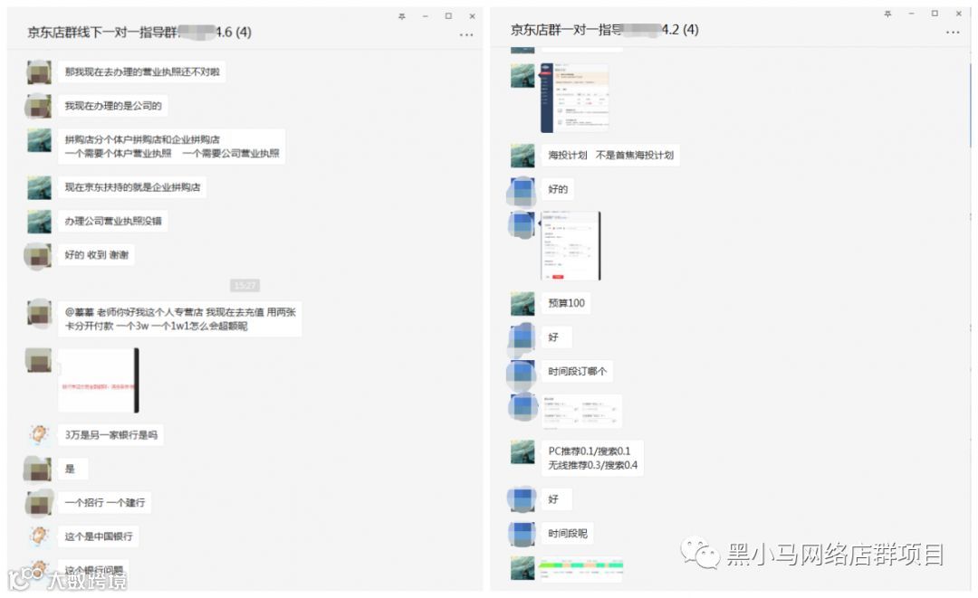978x598 pixels.
Task: Select the single 是 reply in left chat
Action: [72, 469]
